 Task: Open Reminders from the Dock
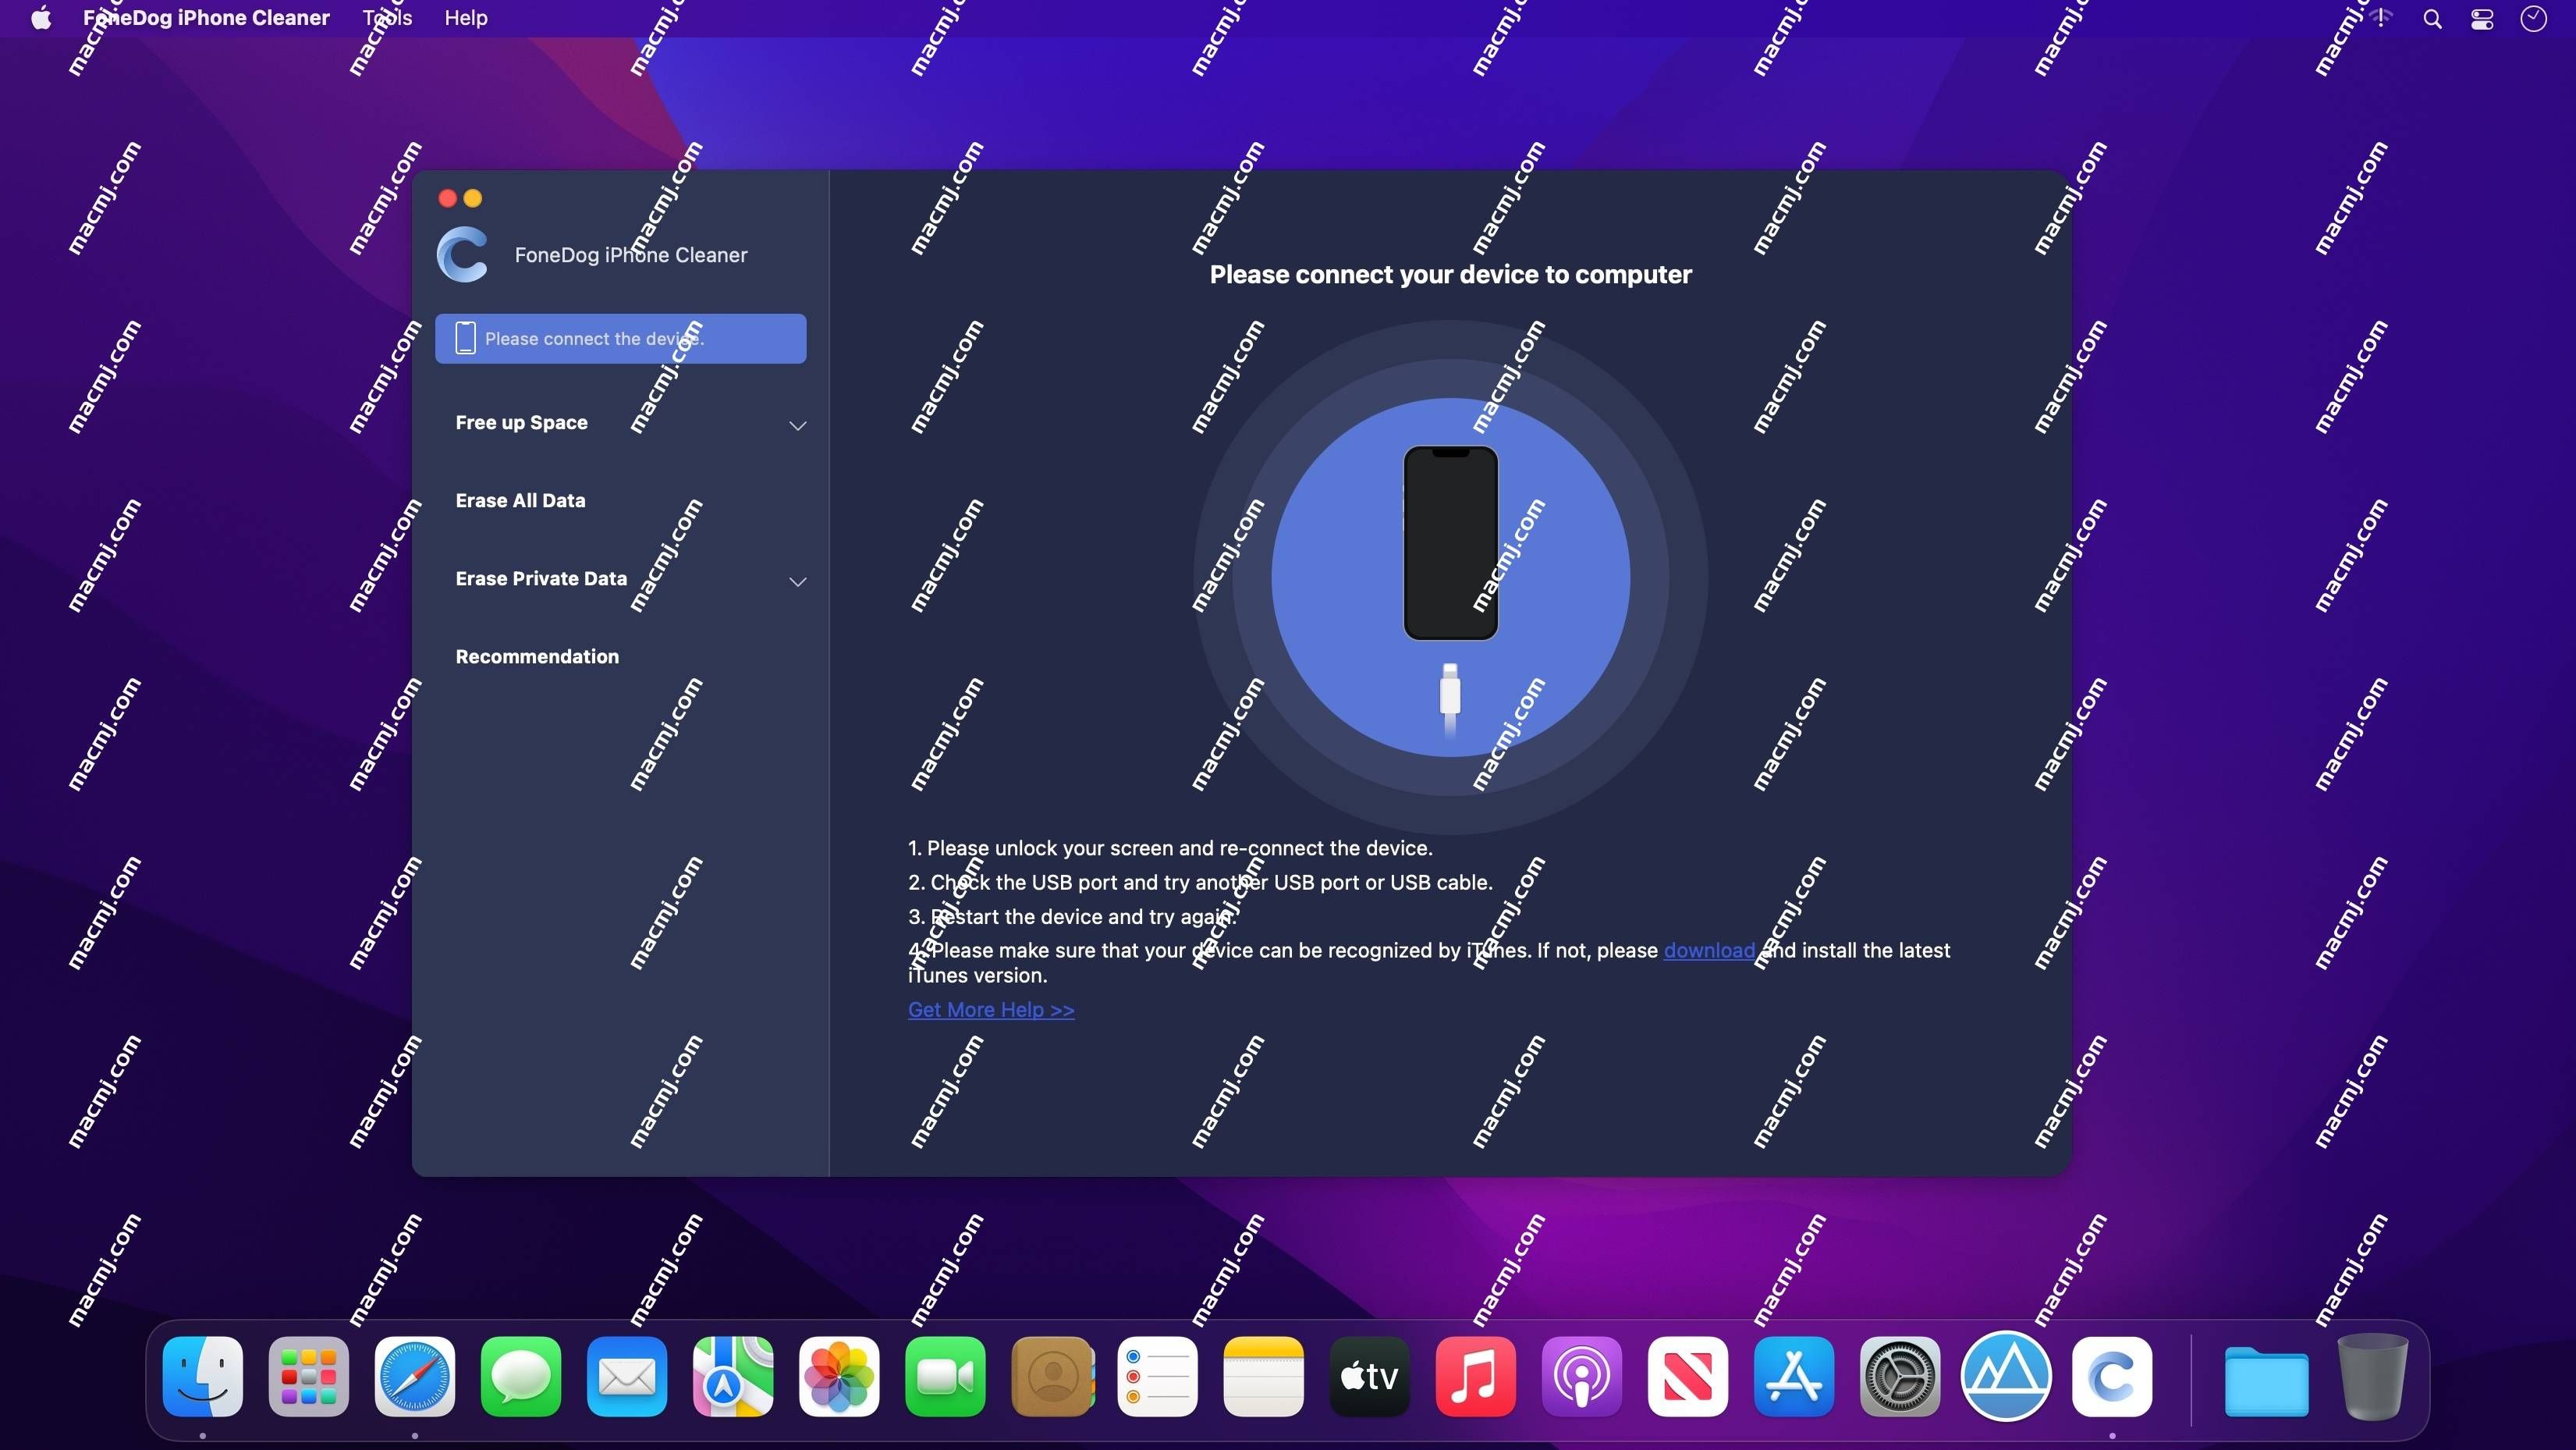point(1157,1377)
